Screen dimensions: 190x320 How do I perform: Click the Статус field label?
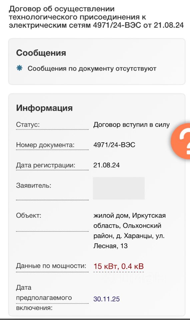28,124
